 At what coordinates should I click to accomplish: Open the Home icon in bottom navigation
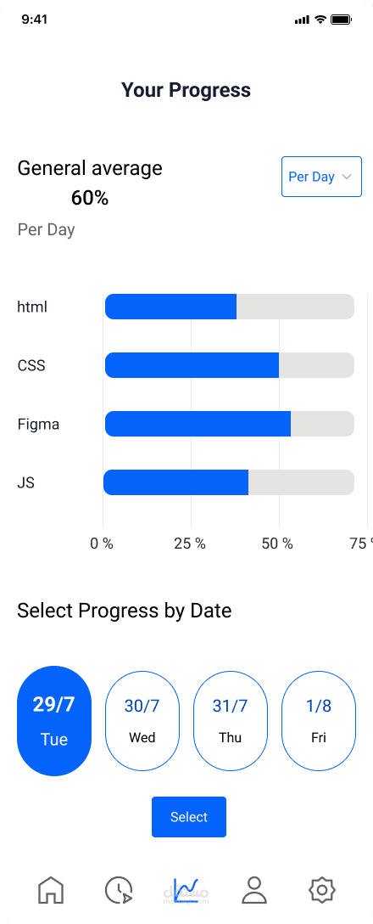click(51, 889)
